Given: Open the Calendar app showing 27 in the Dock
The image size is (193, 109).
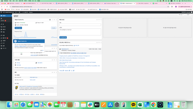Looking at the screenshot, I should (x=63, y=105).
